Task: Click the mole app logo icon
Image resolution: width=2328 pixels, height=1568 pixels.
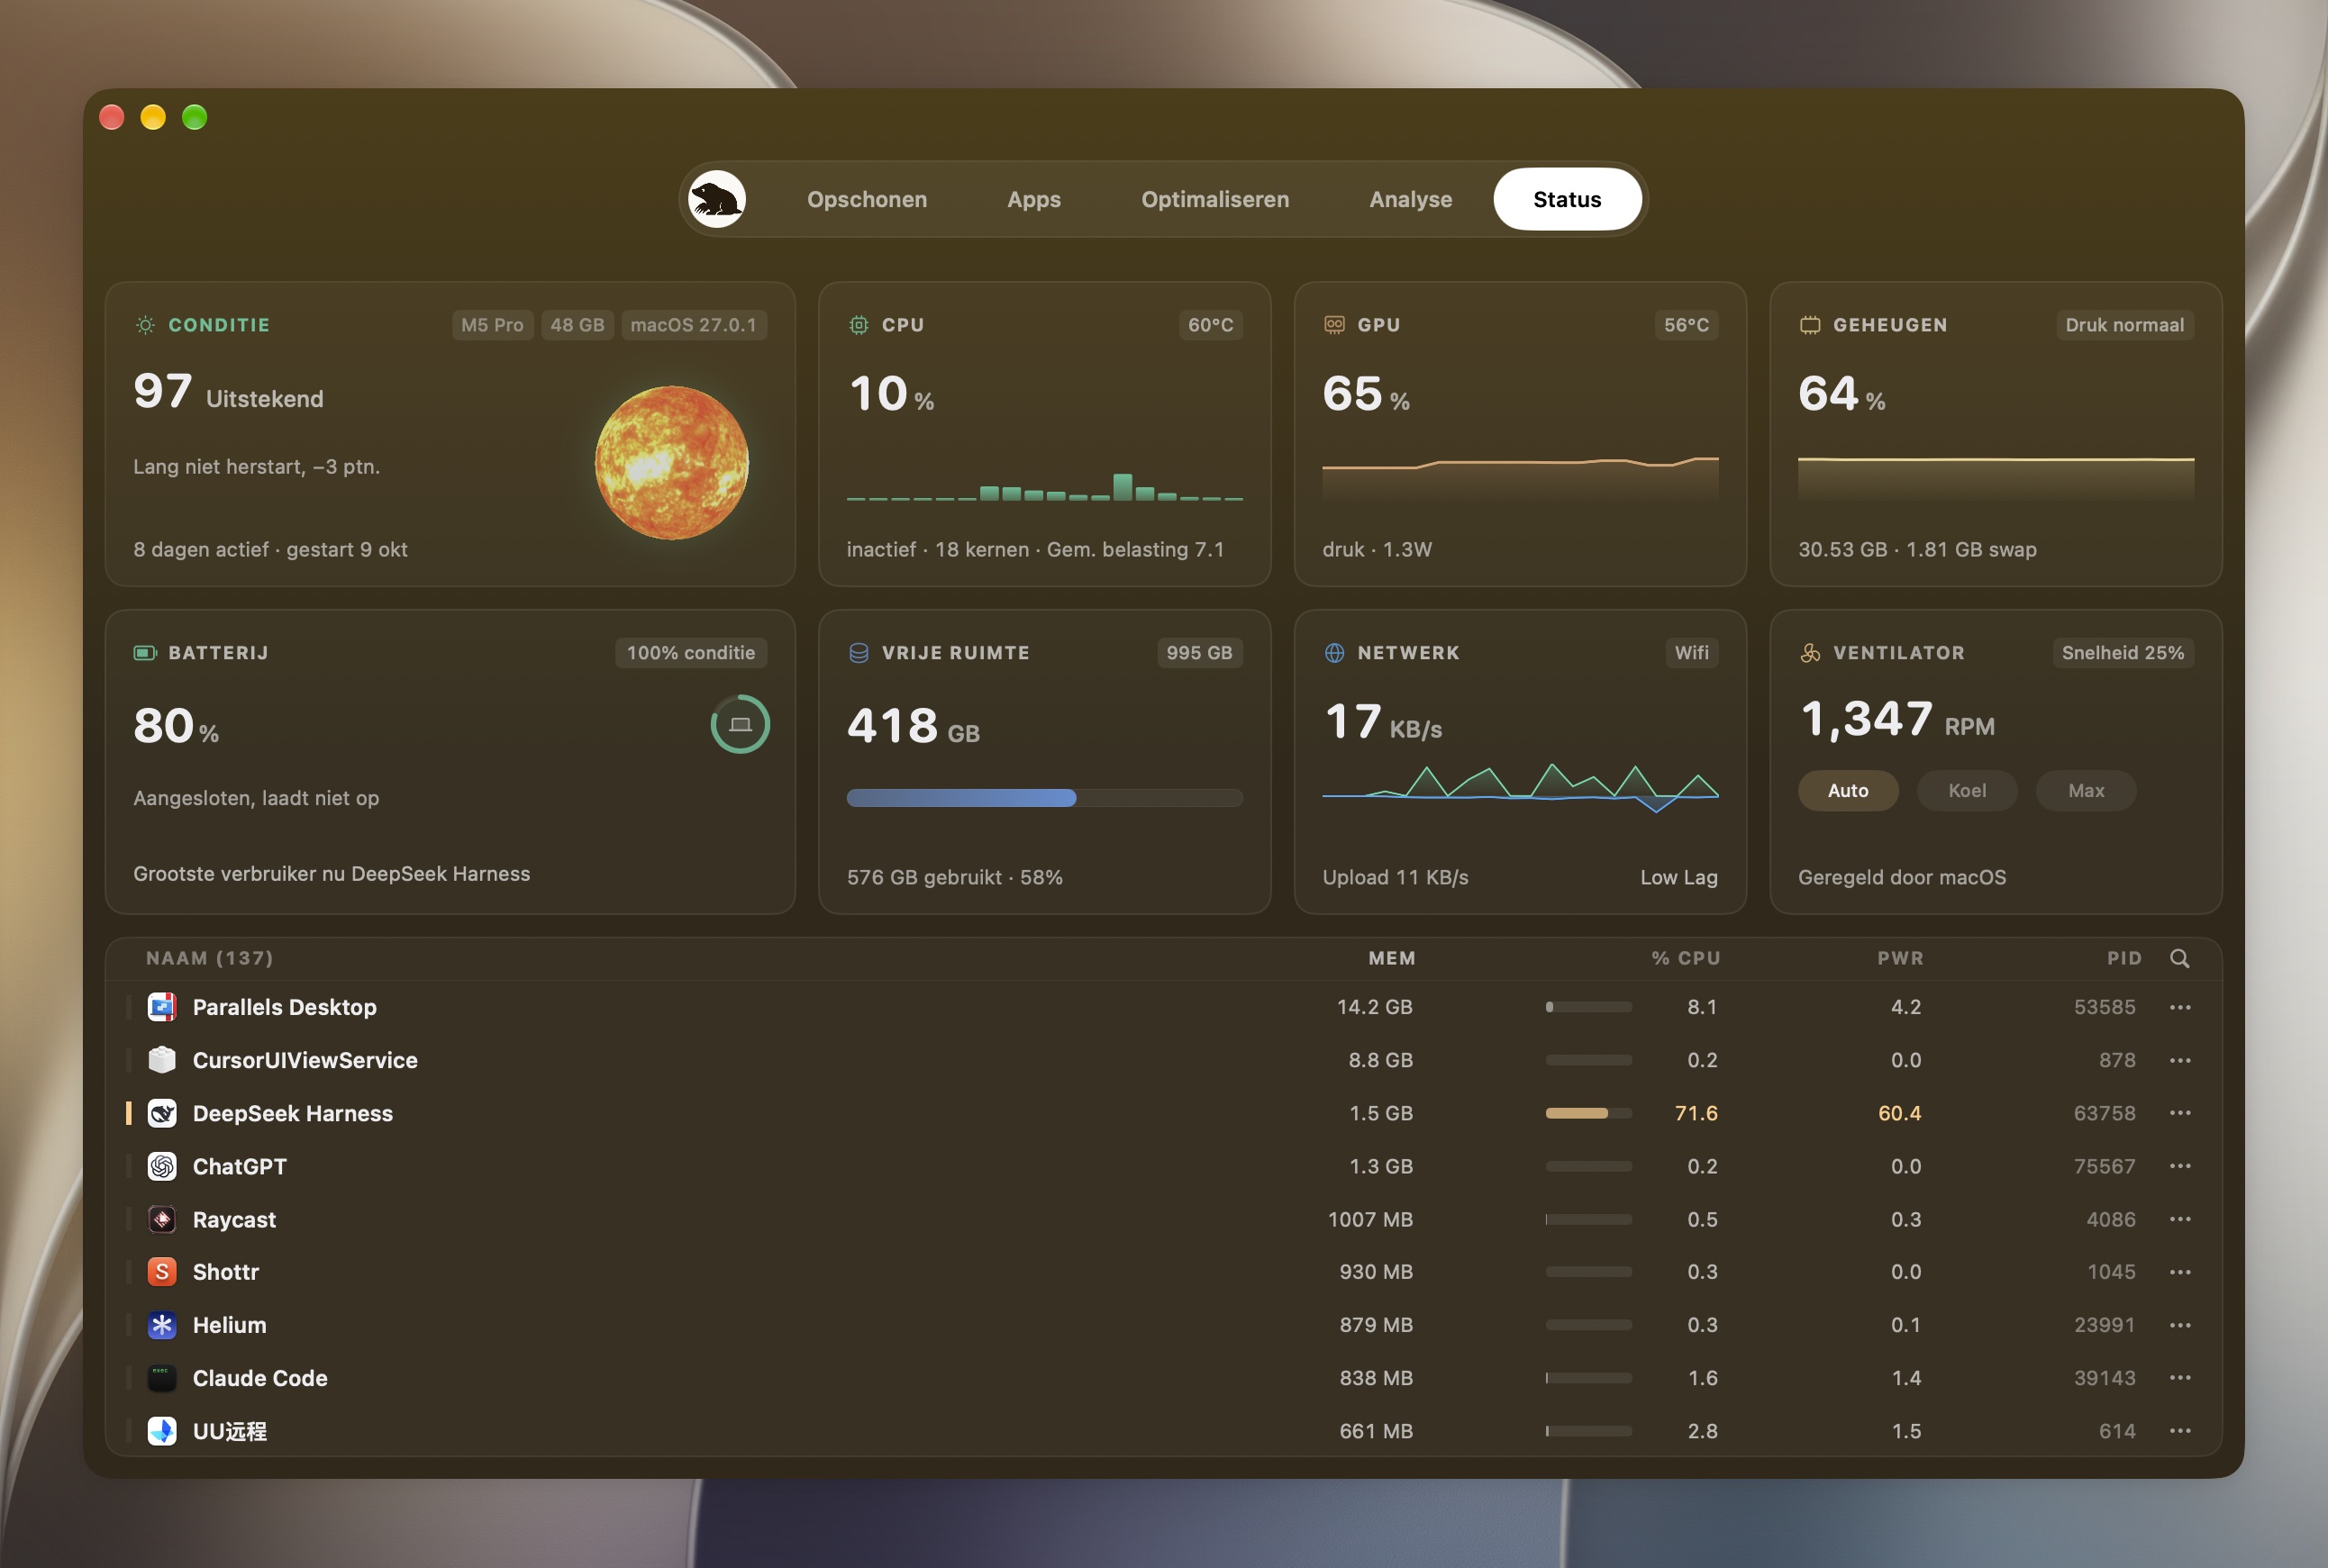Action: click(x=716, y=199)
